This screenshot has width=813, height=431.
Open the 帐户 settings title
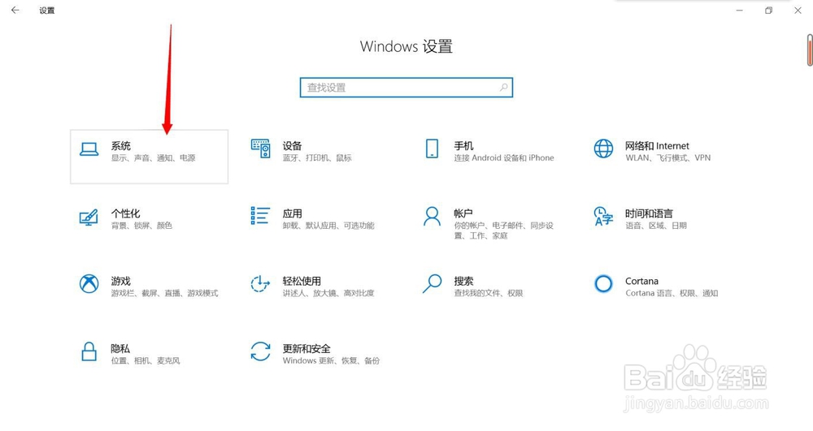click(x=463, y=213)
